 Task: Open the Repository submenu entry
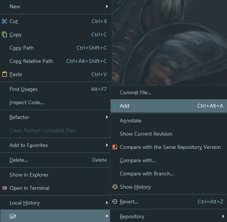[169, 216]
